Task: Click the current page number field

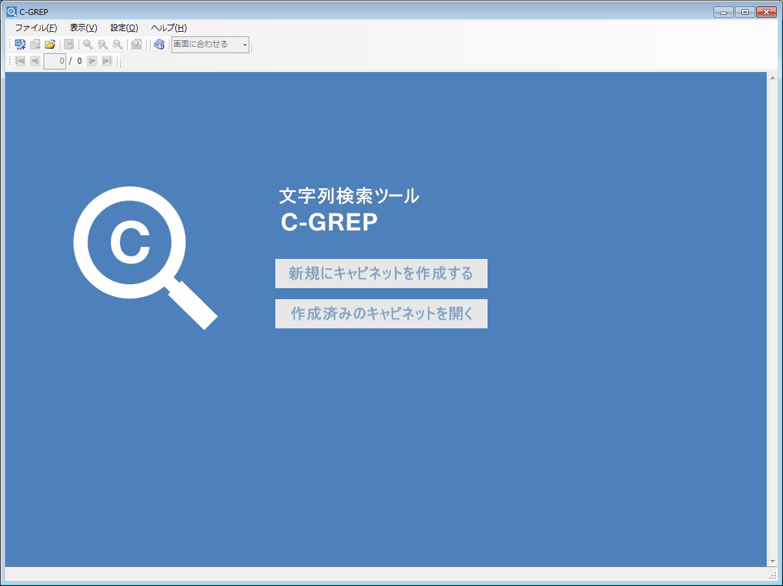Action: pos(55,61)
